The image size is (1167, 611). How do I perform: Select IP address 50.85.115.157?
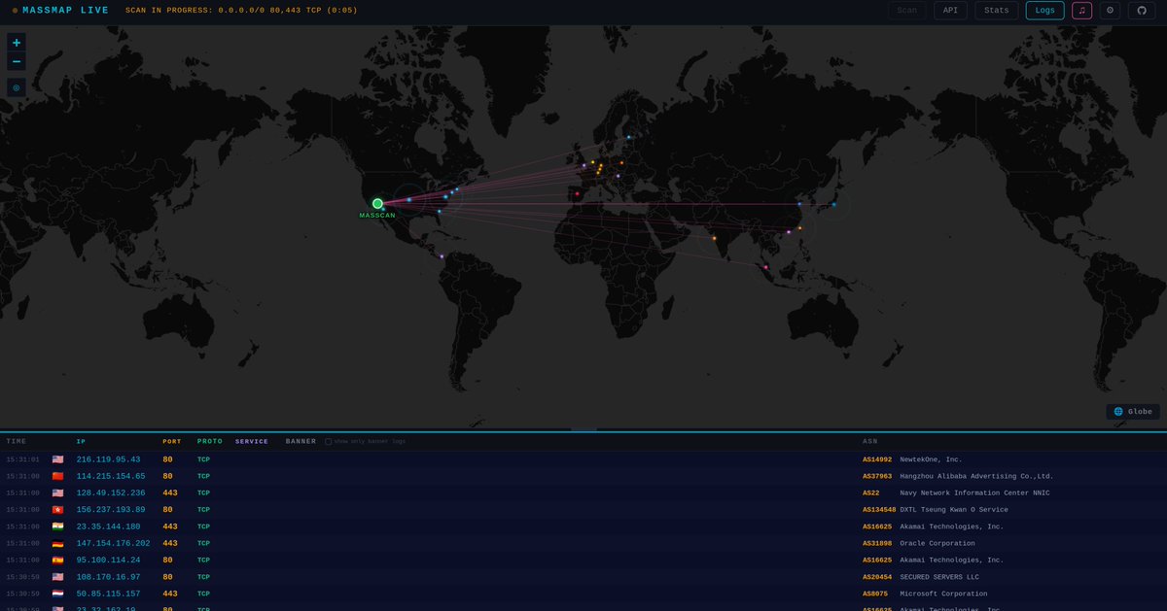click(x=108, y=594)
